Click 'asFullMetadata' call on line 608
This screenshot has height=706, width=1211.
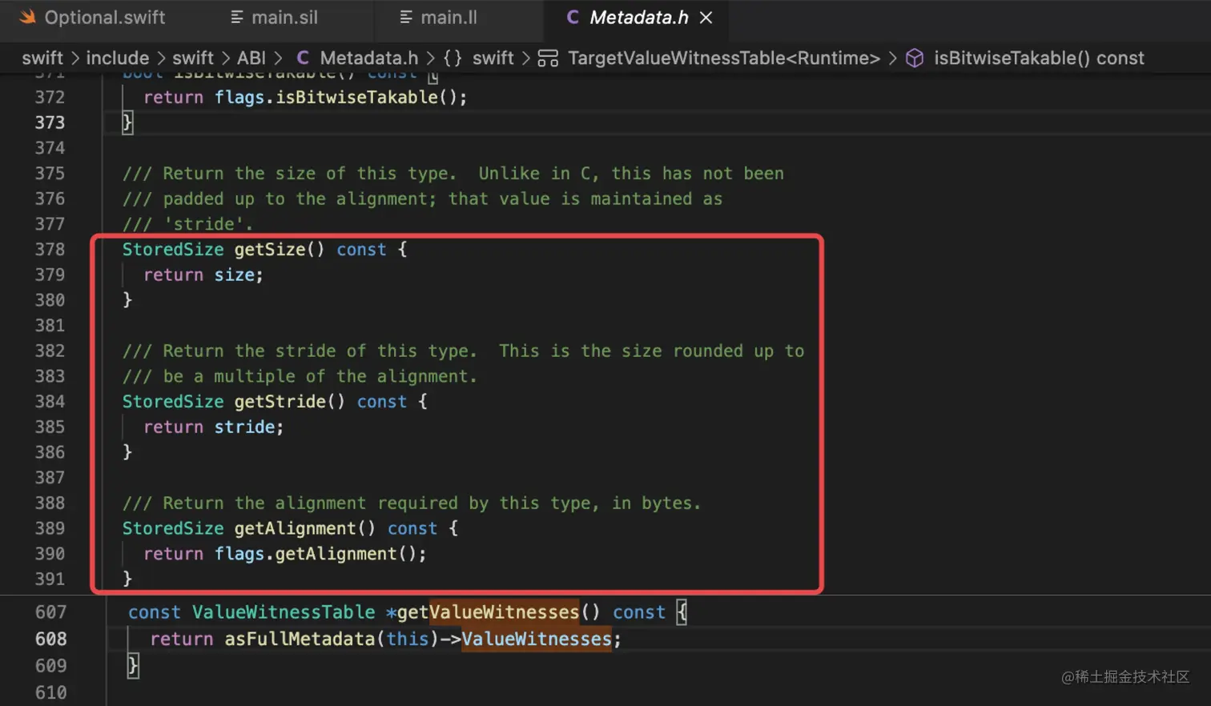pyautogui.click(x=300, y=639)
